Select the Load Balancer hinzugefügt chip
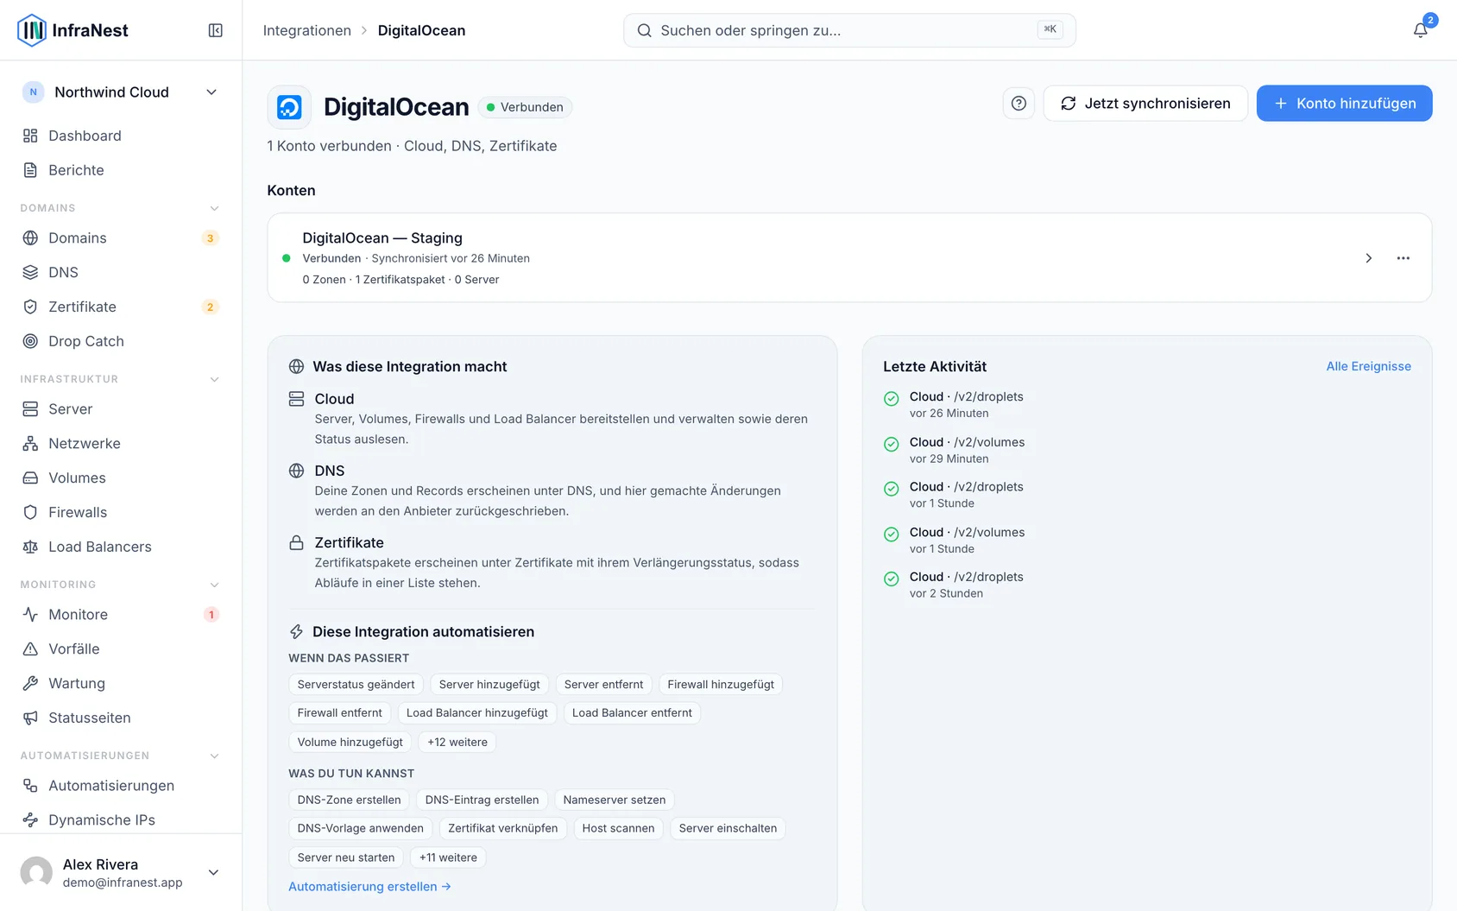The width and height of the screenshot is (1457, 911). pyautogui.click(x=477, y=713)
